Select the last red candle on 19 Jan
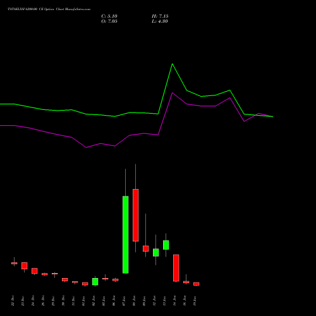Viewport: 316px width, 316px height. point(197,284)
